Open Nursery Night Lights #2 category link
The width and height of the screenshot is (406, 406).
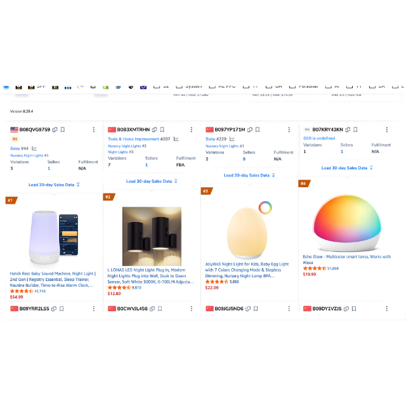click(x=127, y=146)
